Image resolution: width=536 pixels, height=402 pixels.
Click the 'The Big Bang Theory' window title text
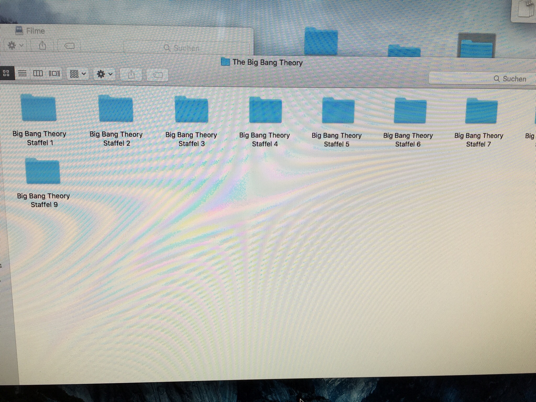pos(267,62)
